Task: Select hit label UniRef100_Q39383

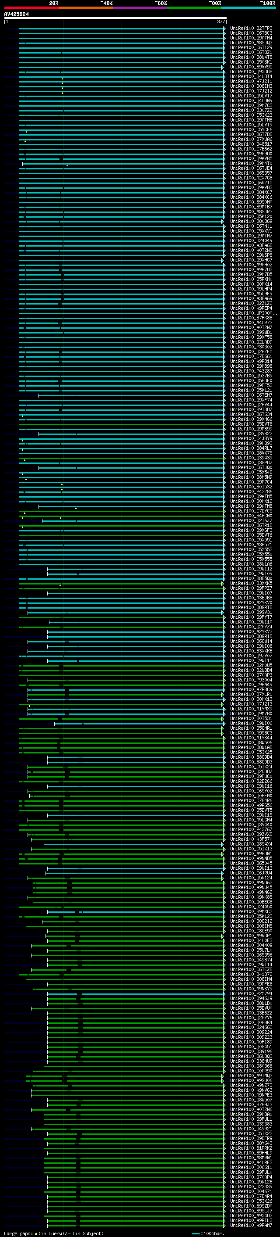Action: [x=251, y=1124]
